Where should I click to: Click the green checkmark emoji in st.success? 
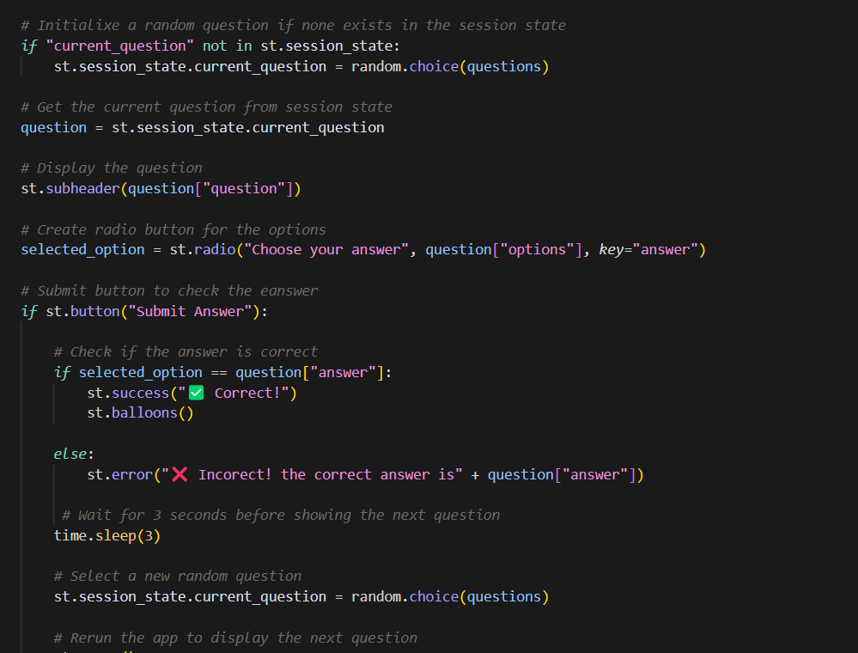point(196,393)
